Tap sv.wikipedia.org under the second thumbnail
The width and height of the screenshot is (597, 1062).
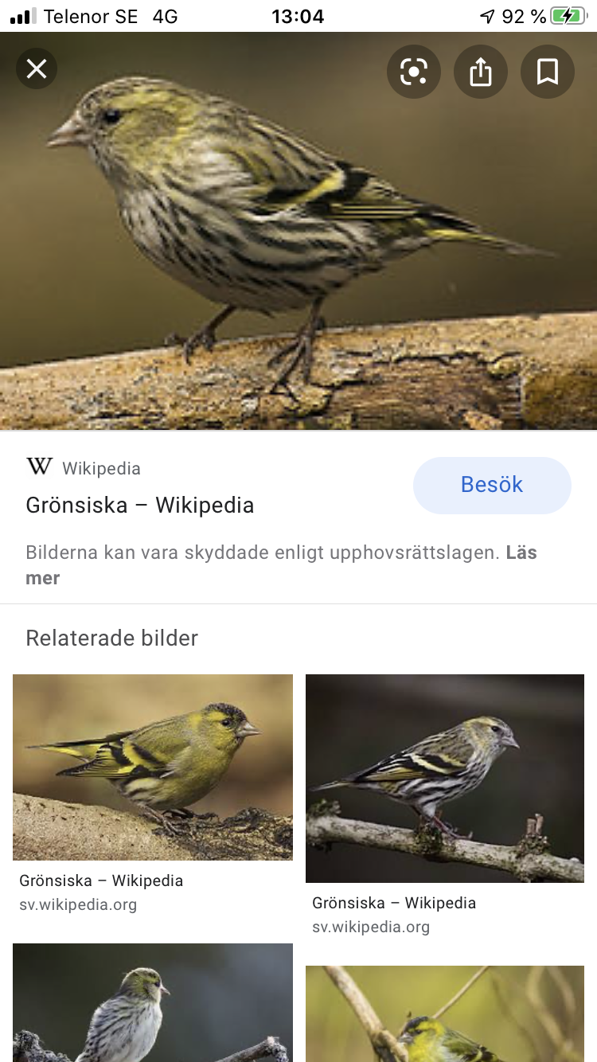pos(371,927)
